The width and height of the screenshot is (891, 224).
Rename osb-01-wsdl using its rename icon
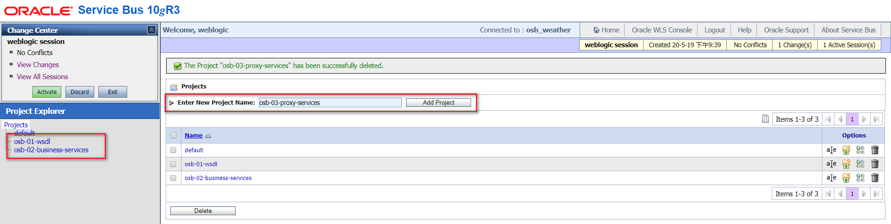831,164
